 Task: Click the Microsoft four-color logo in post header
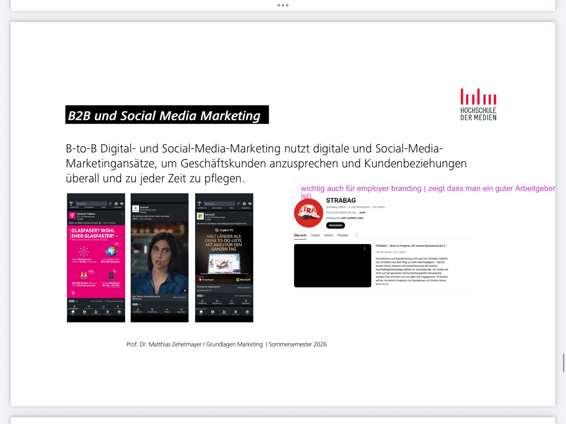(x=200, y=216)
